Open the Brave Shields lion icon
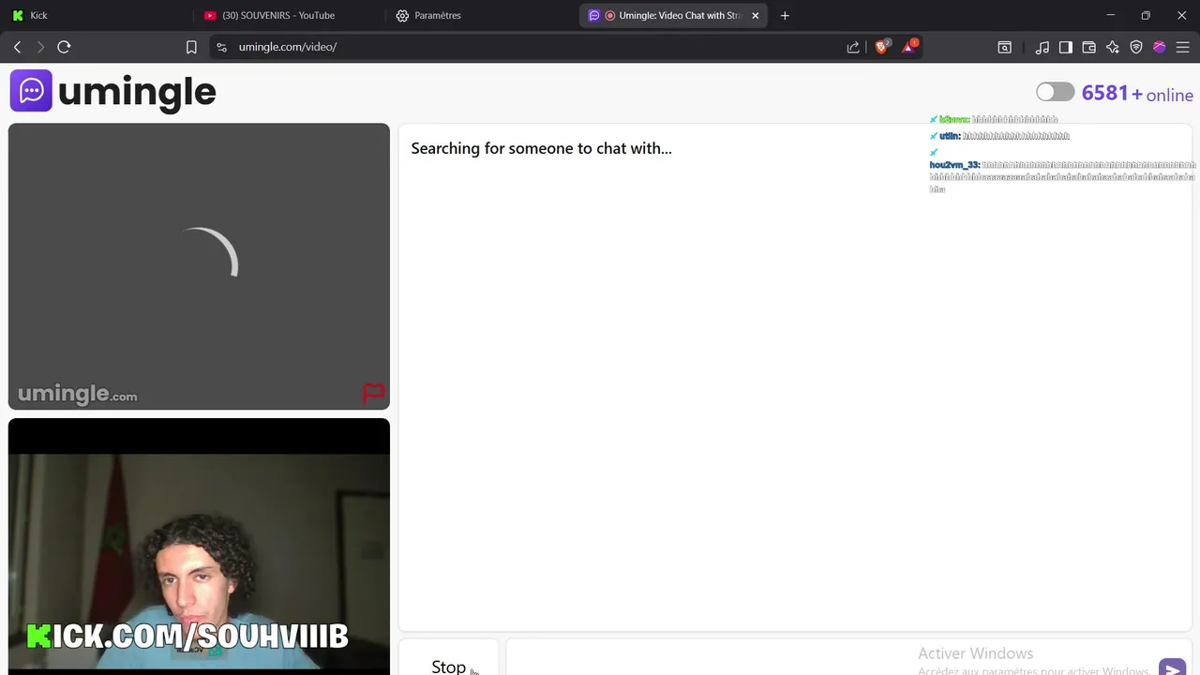 [x=882, y=46]
